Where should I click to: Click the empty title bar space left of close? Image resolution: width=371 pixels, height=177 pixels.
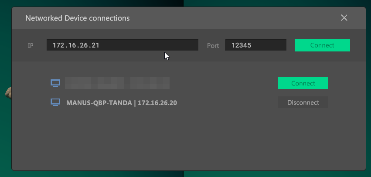[240, 18]
